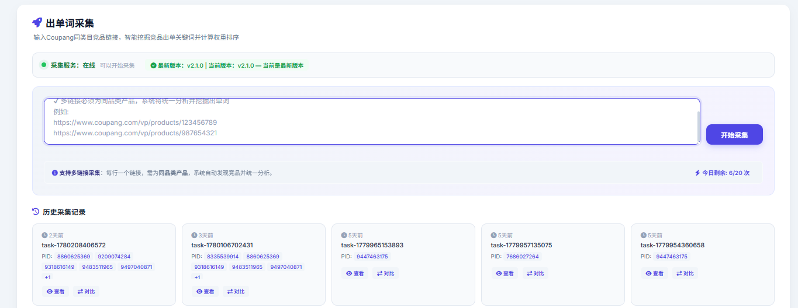Click the lightning icon next to 今日剩余
The width and height of the screenshot is (798, 308).
[x=697, y=173]
